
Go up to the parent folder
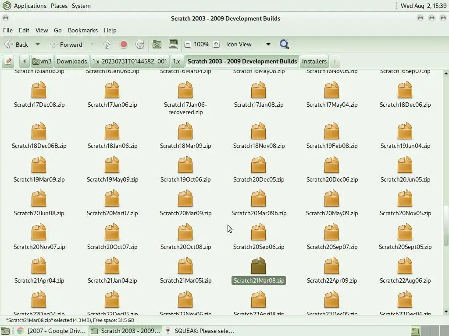tap(107, 44)
